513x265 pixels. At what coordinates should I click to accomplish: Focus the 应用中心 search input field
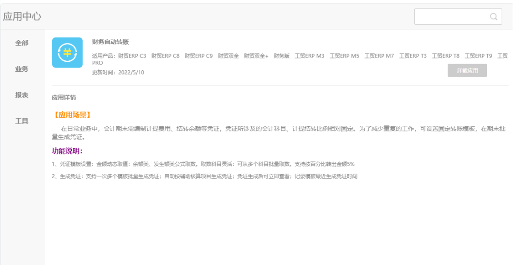(450, 17)
